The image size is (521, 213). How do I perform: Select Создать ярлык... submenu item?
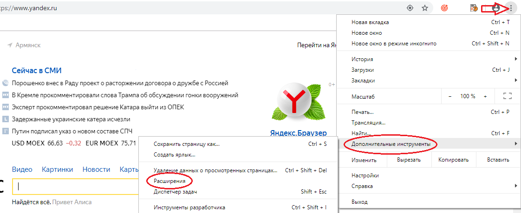238,155
